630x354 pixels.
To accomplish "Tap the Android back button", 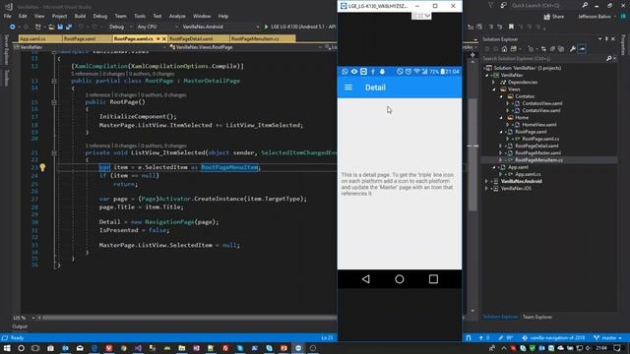I will [365, 279].
